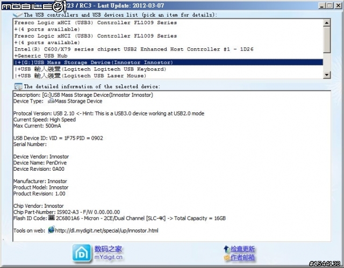Click the 'Max Current: 500mA' text
The width and height of the screenshot is (344, 268).
(x=37, y=126)
